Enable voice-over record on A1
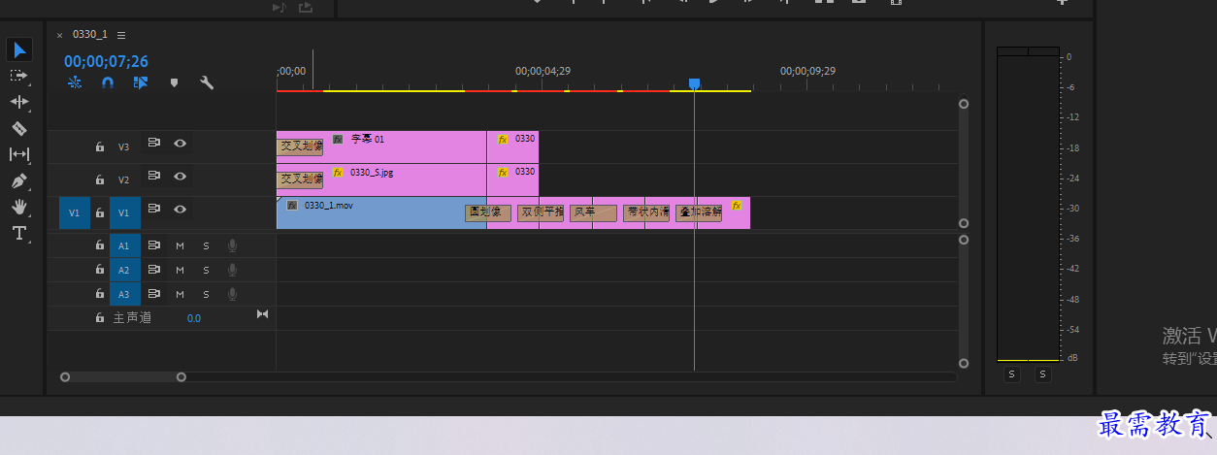The height and width of the screenshot is (455, 1217). click(232, 245)
